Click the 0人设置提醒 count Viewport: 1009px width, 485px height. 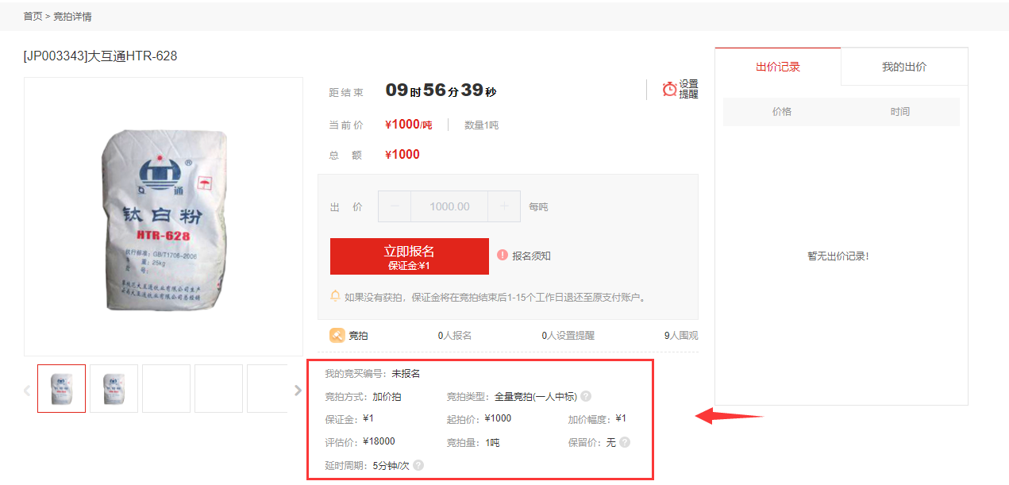pos(568,336)
